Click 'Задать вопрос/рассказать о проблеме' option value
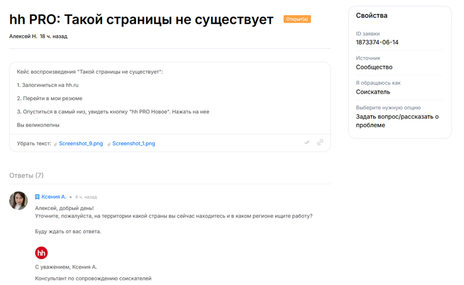 point(397,121)
